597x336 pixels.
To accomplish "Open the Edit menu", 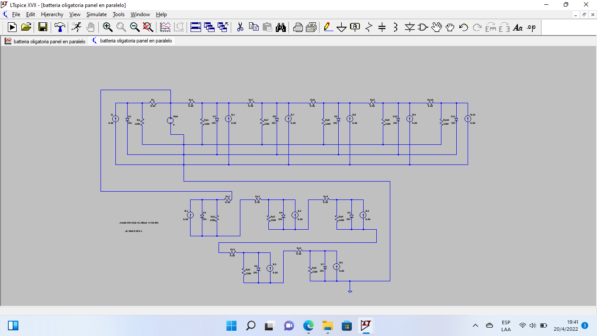I will click(31, 14).
